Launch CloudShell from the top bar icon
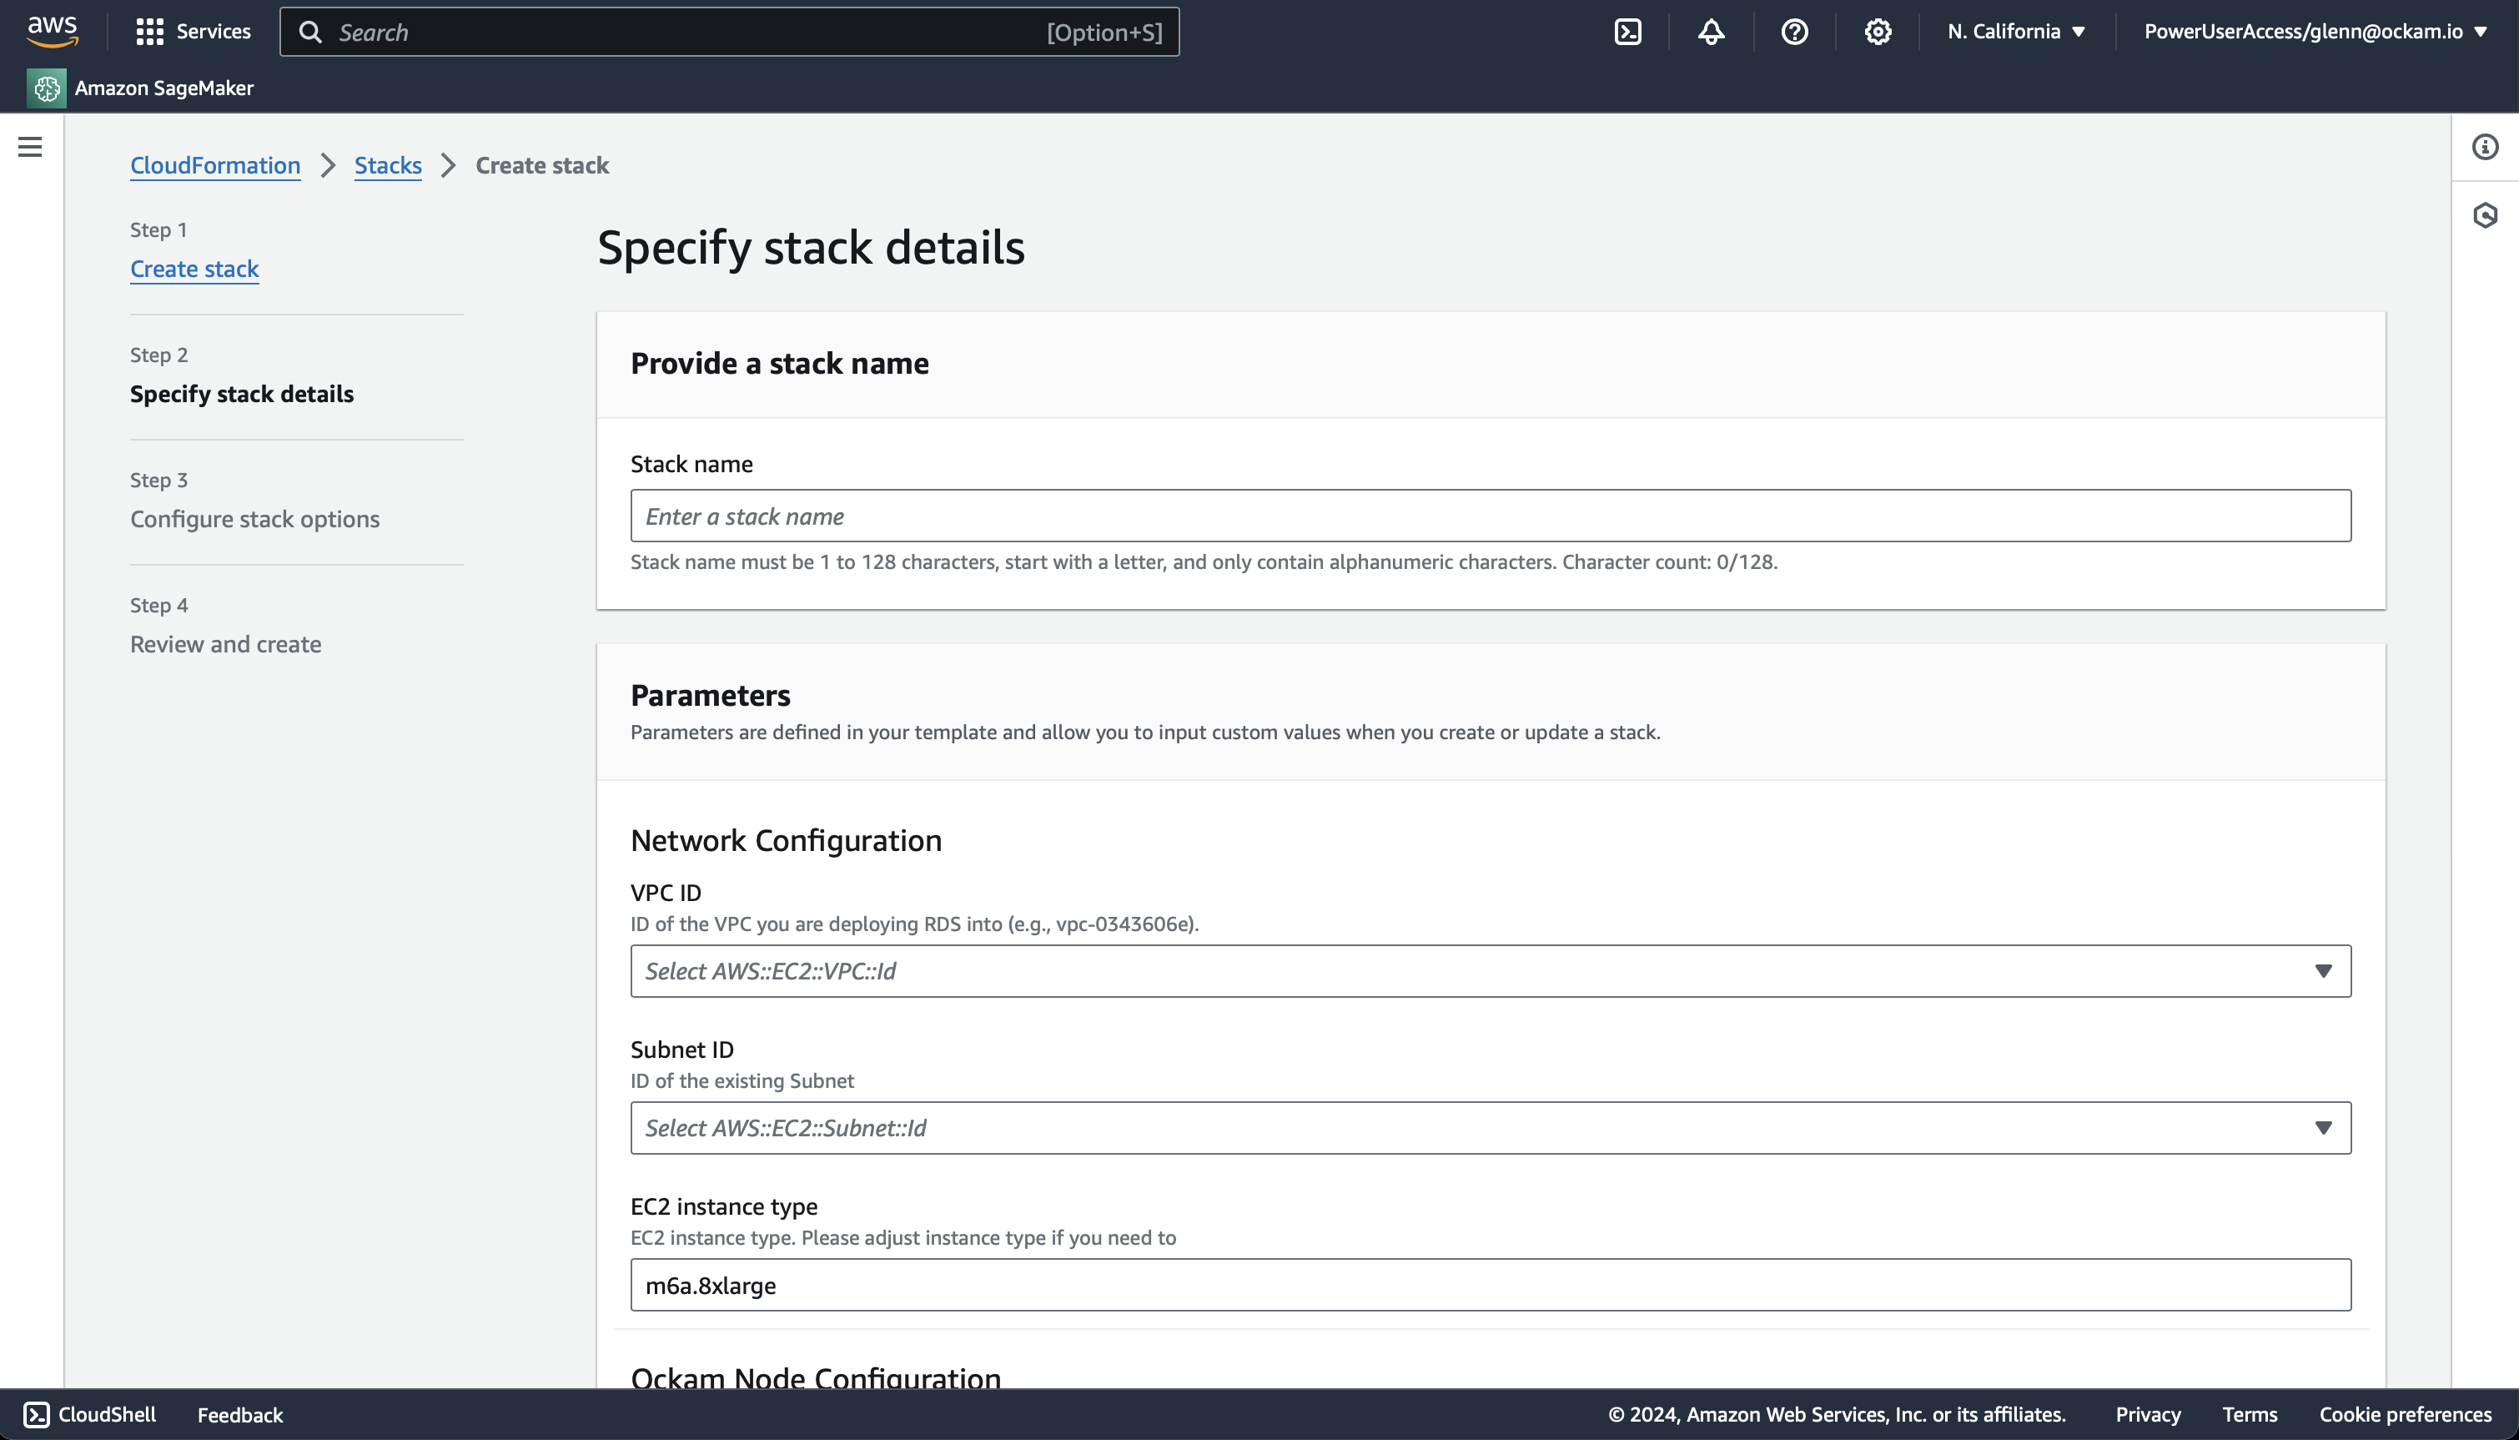 (x=1627, y=32)
